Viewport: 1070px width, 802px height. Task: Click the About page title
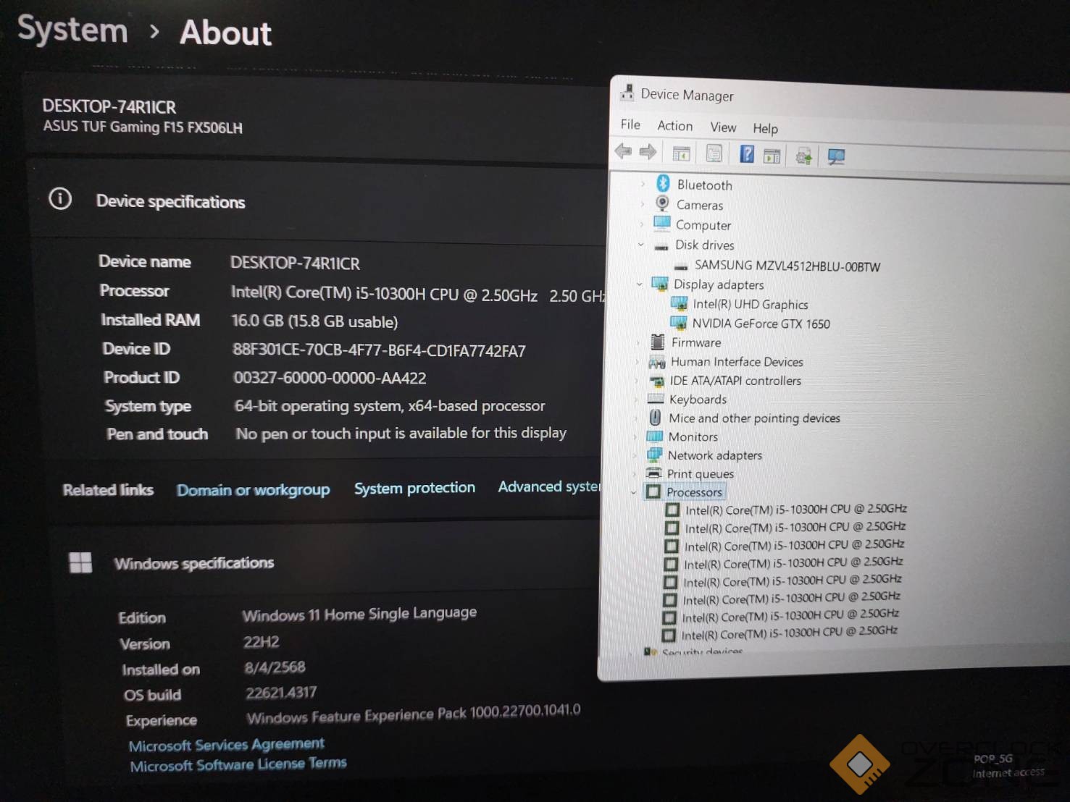point(226,33)
